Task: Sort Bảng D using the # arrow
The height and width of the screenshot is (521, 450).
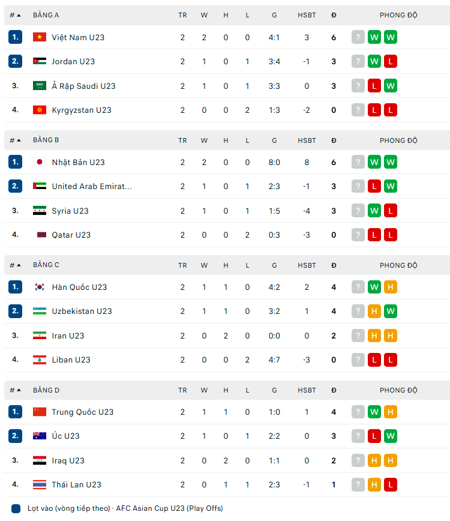Action: [19, 390]
